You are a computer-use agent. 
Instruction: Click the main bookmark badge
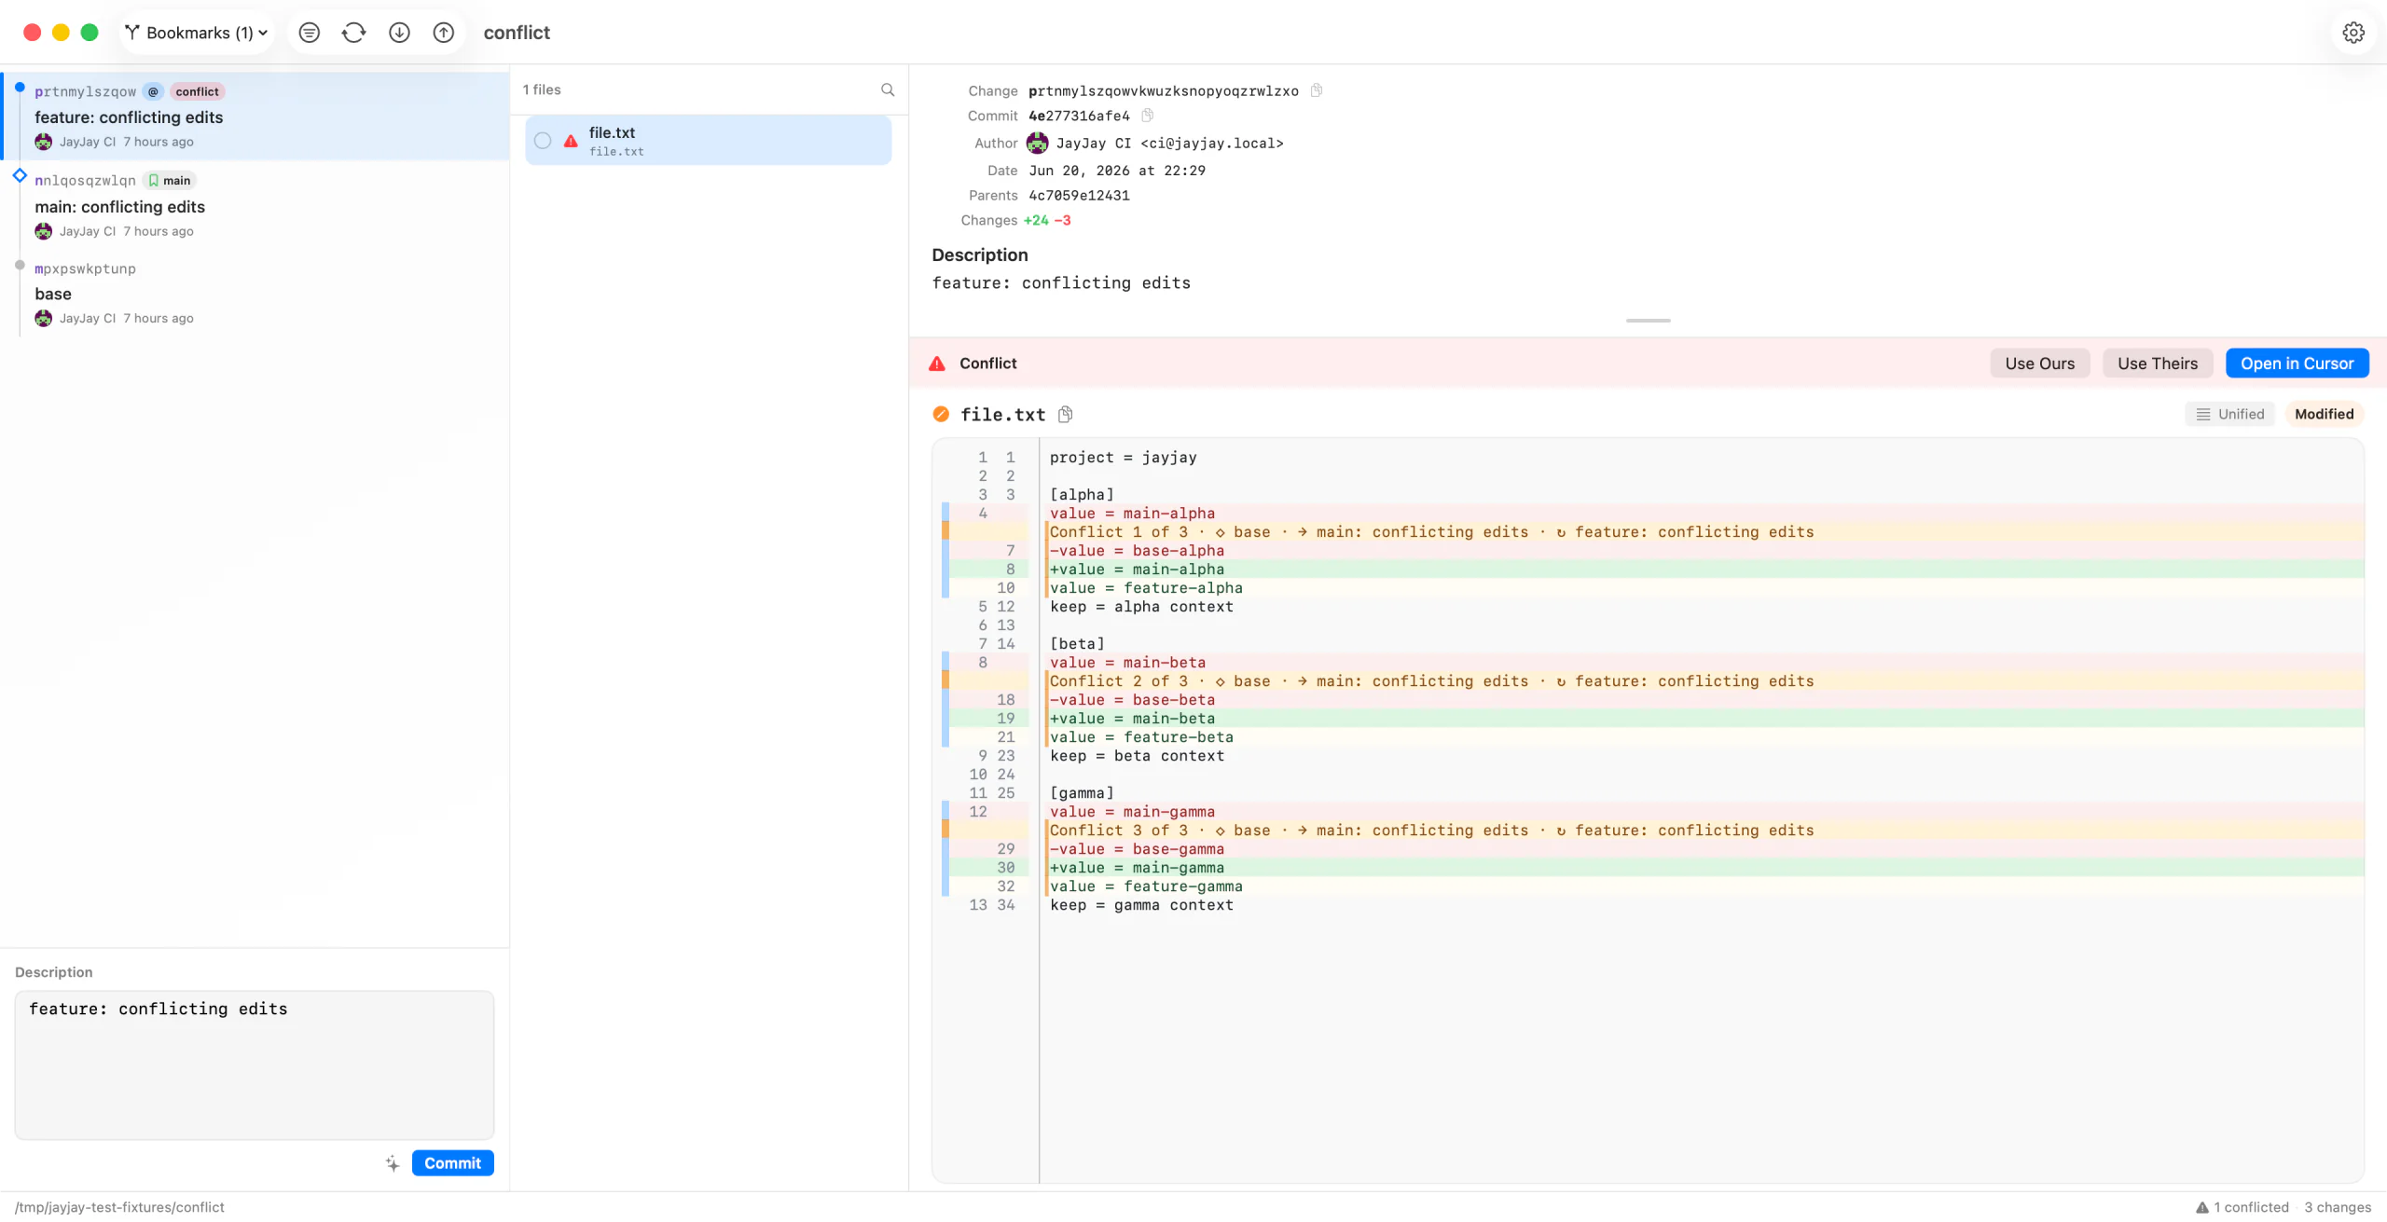click(170, 181)
